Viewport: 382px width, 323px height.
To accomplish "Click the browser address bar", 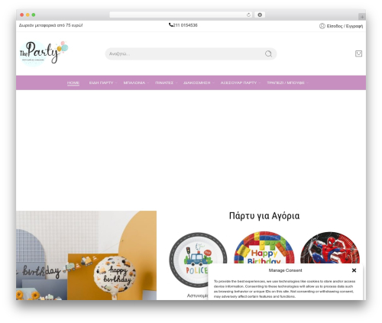I will tap(181, 15).
